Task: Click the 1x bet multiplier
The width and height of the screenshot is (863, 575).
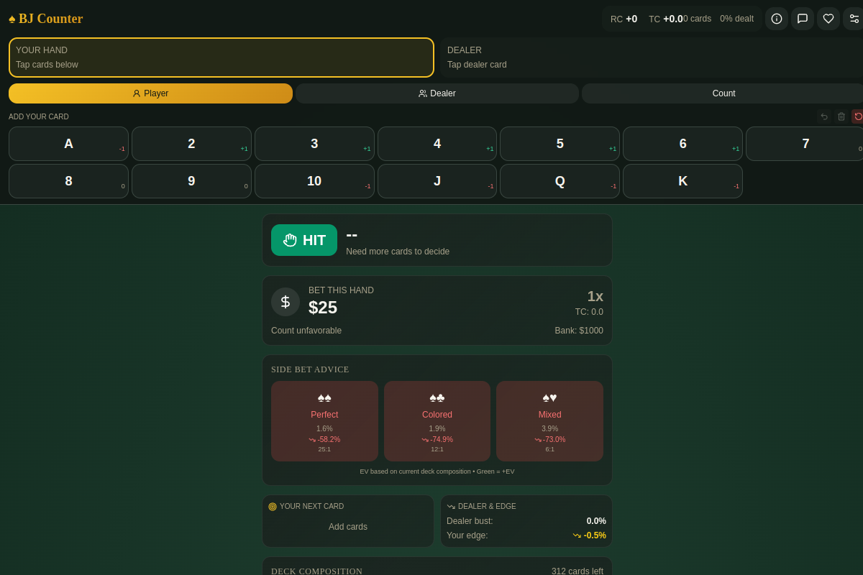Action: (x=595, y=296)
